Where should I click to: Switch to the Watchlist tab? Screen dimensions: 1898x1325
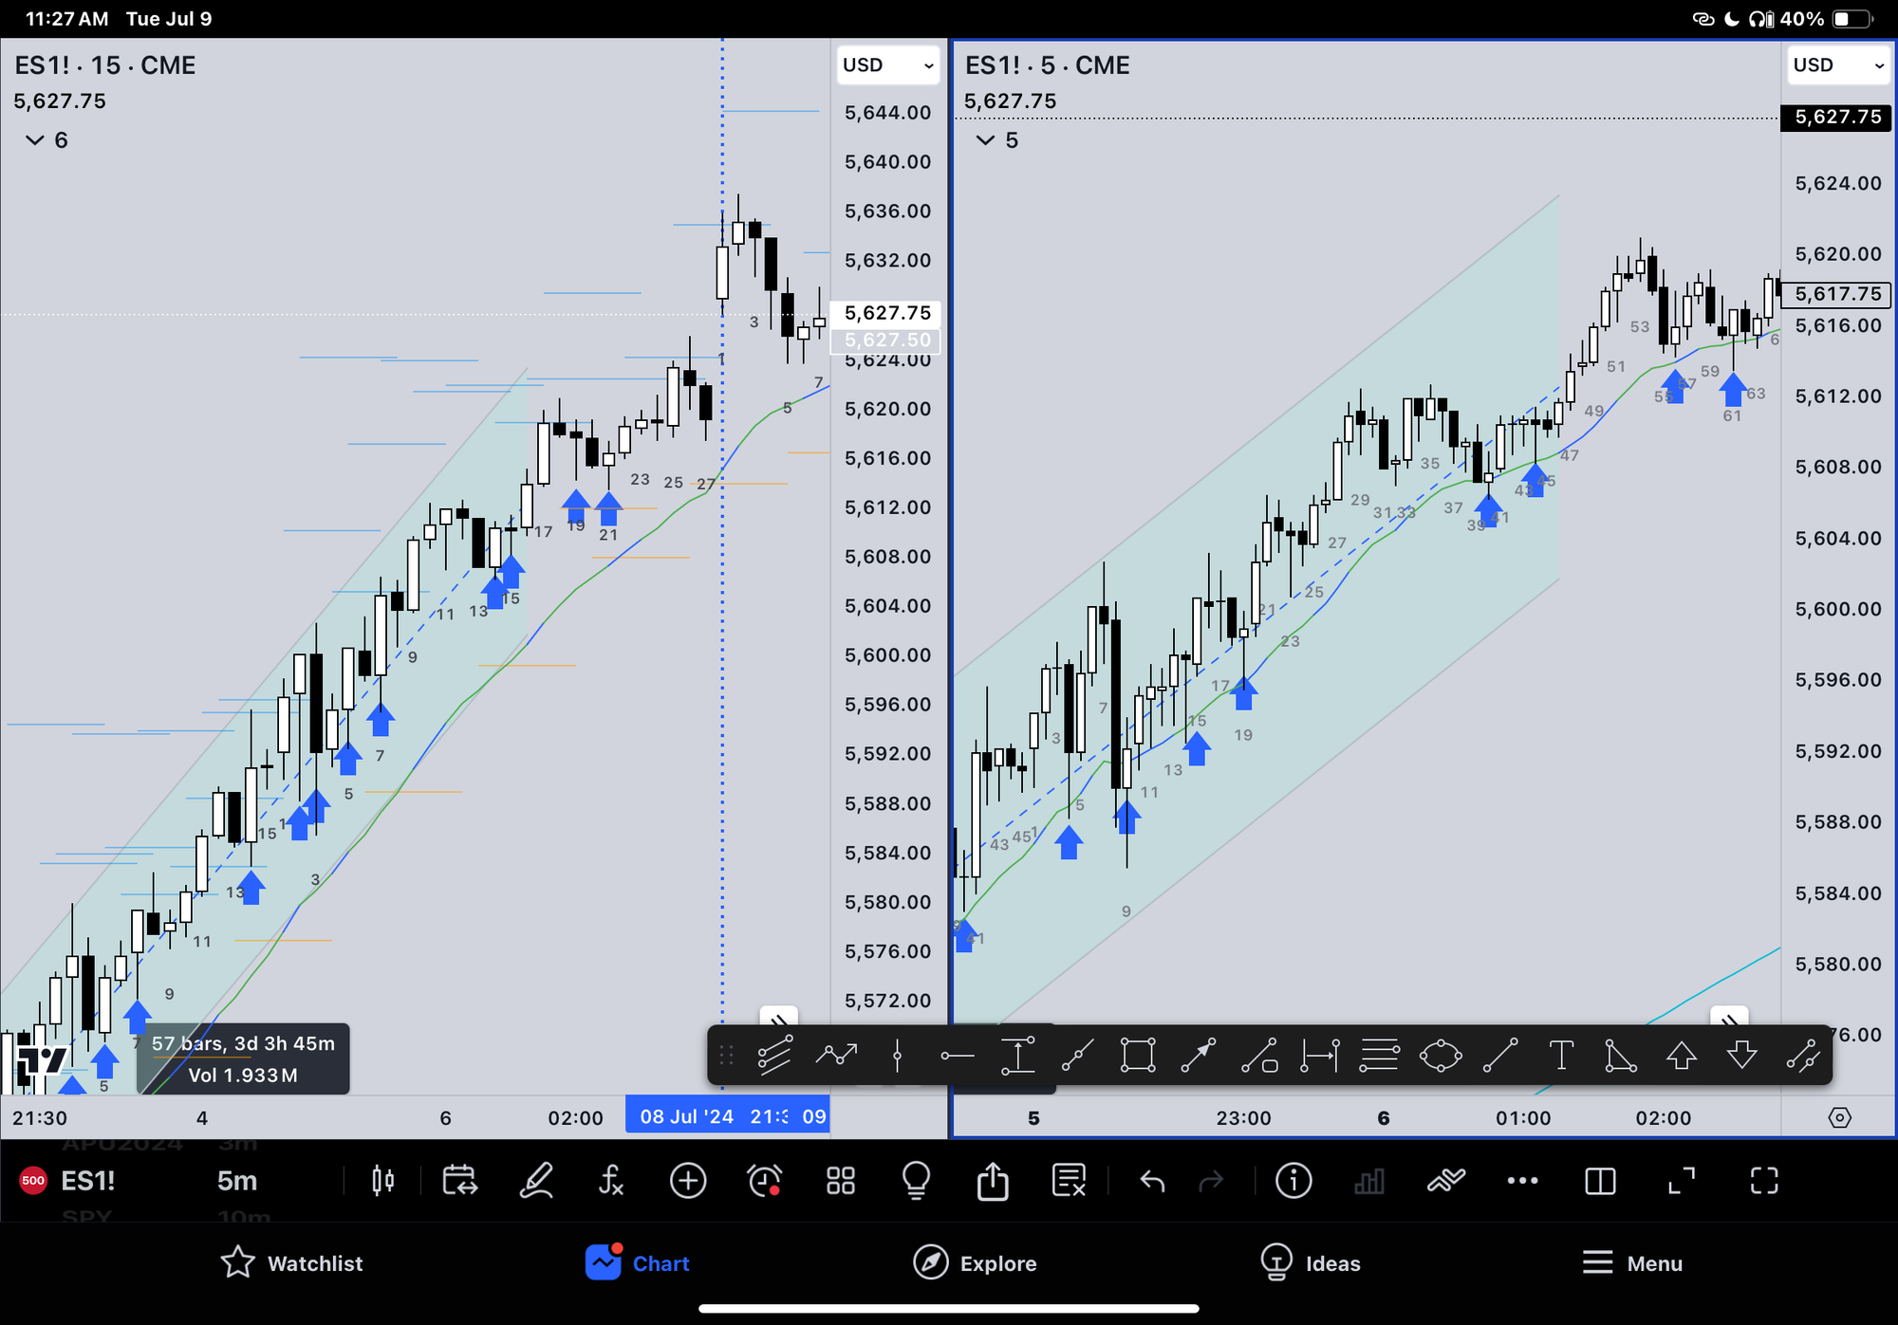[292, 1263]
